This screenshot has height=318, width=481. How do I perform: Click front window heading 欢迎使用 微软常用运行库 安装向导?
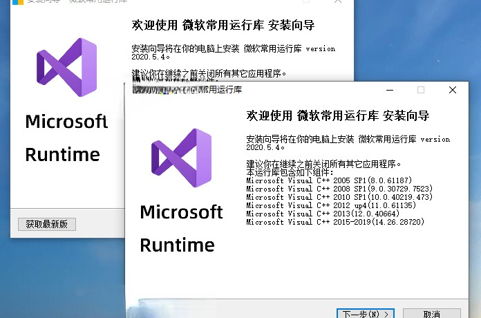coord(338,115)
